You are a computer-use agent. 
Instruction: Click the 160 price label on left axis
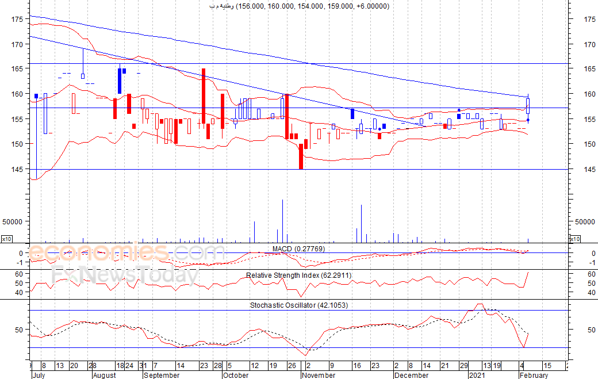17,94
